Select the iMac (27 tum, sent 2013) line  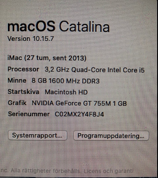47,58
